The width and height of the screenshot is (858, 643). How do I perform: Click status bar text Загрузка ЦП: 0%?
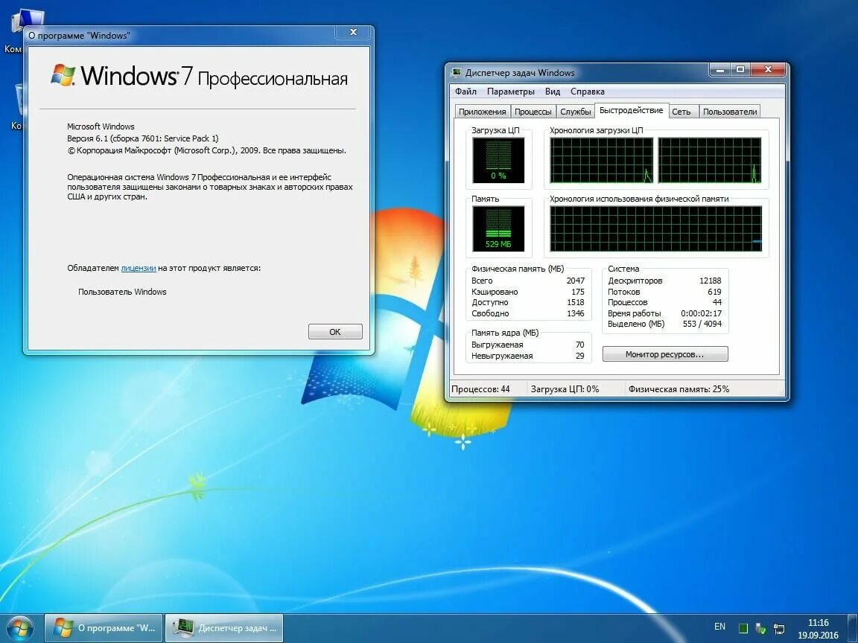click(x=565, y=389)
